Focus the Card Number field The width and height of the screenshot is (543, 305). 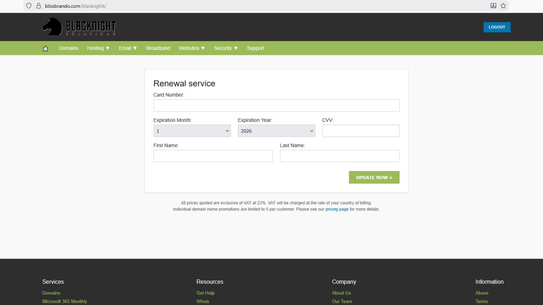point(276,106)
